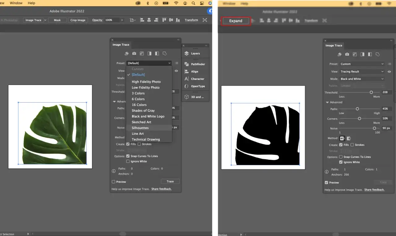
Task: Choose High Fidelity Photo from preset list
Action: click(x=149, y=82)
